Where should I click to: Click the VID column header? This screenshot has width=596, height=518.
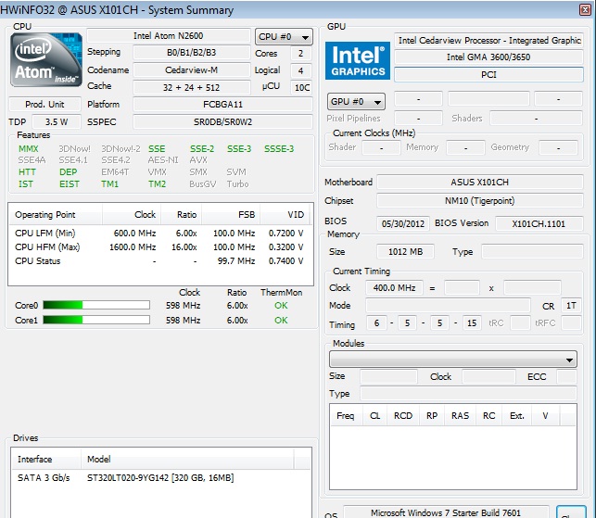pos(285,215)
